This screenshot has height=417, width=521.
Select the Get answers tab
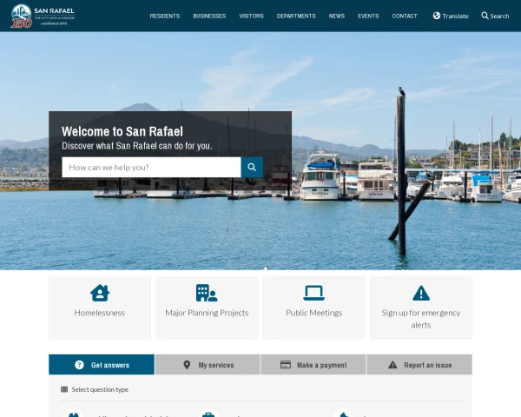tap(102, 365)
